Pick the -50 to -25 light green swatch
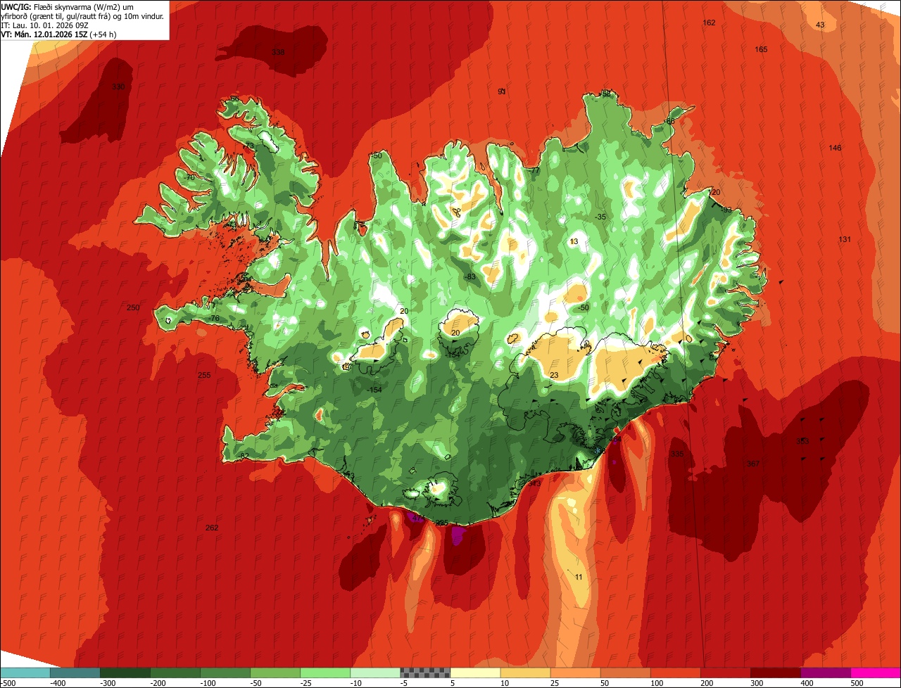The height and width of the screenshot is (688, 901). coord(275,673)
